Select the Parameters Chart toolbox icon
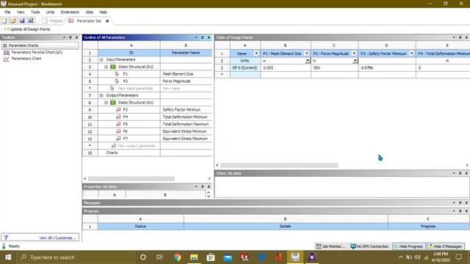Image resolution: width=470 pixels, height=264 pixels. coord(7,59)
